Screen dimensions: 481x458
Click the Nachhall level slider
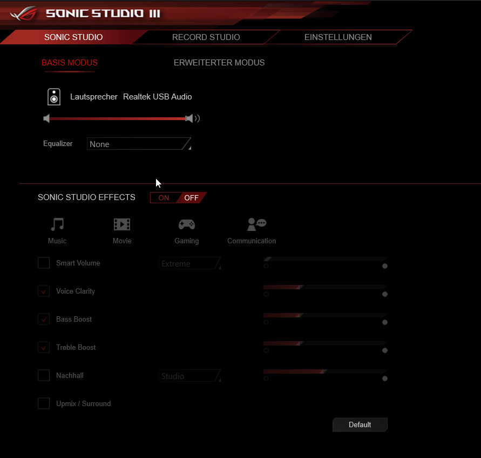pos(325,371)
